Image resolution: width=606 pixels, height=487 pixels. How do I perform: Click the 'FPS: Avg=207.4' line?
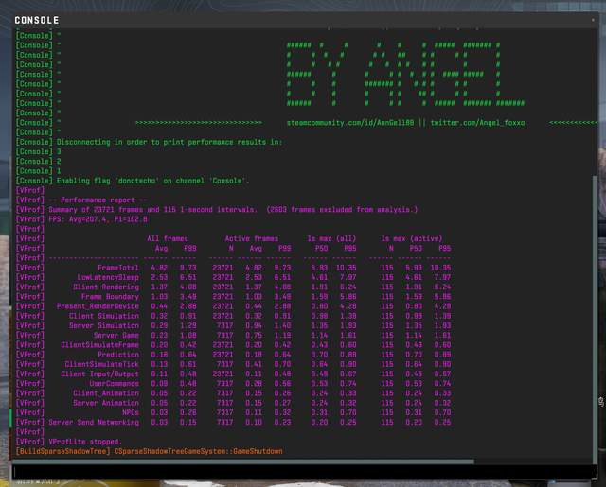tap(98, 219)
